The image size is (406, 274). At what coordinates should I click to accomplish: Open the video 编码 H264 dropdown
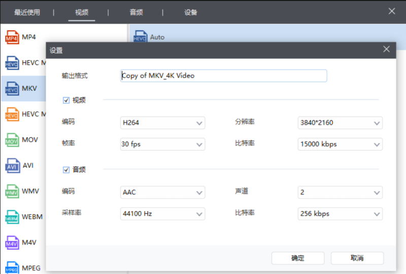pos(162,123)
